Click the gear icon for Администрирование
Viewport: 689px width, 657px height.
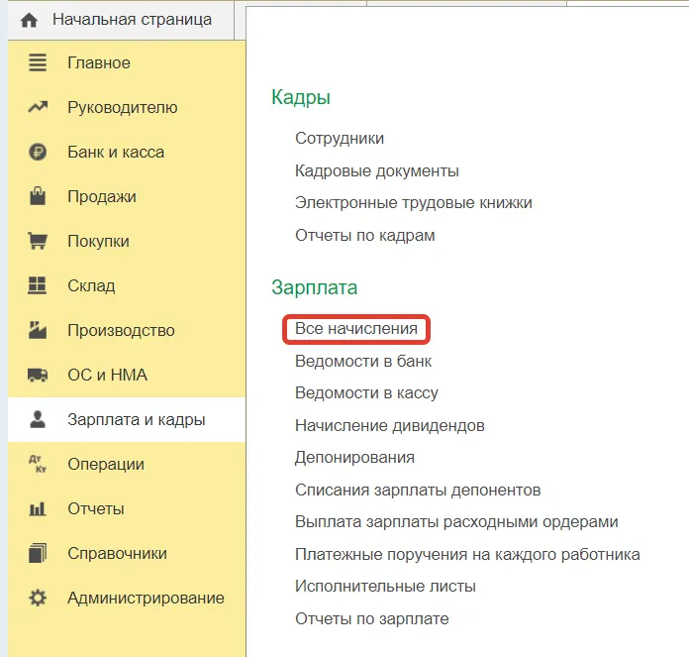tap(38, 598)
